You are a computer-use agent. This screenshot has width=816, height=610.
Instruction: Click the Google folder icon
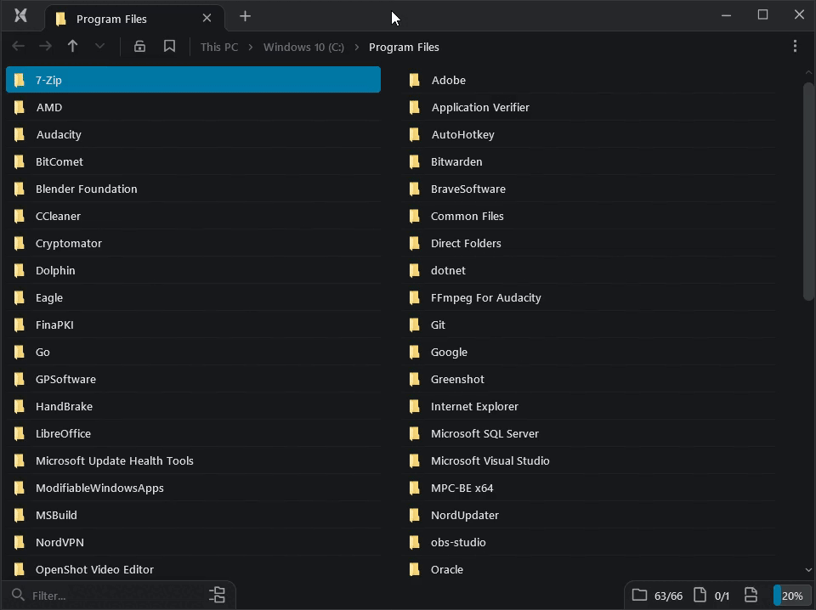[x=415, y=352]
